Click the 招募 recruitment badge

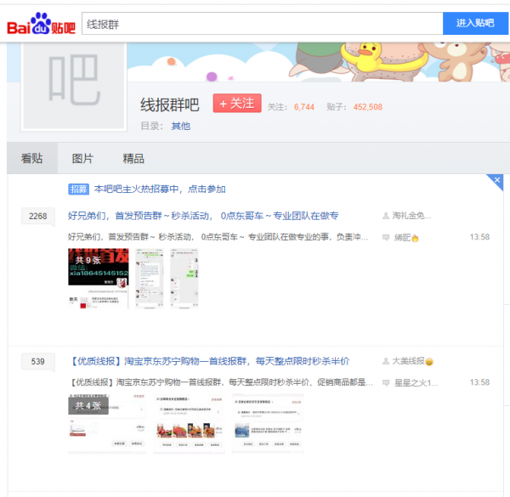pos(78,189)
